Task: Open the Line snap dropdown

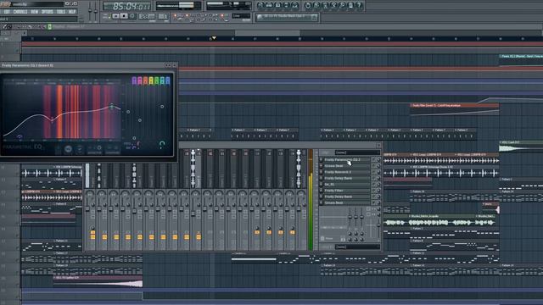Action: click(241, 16)
